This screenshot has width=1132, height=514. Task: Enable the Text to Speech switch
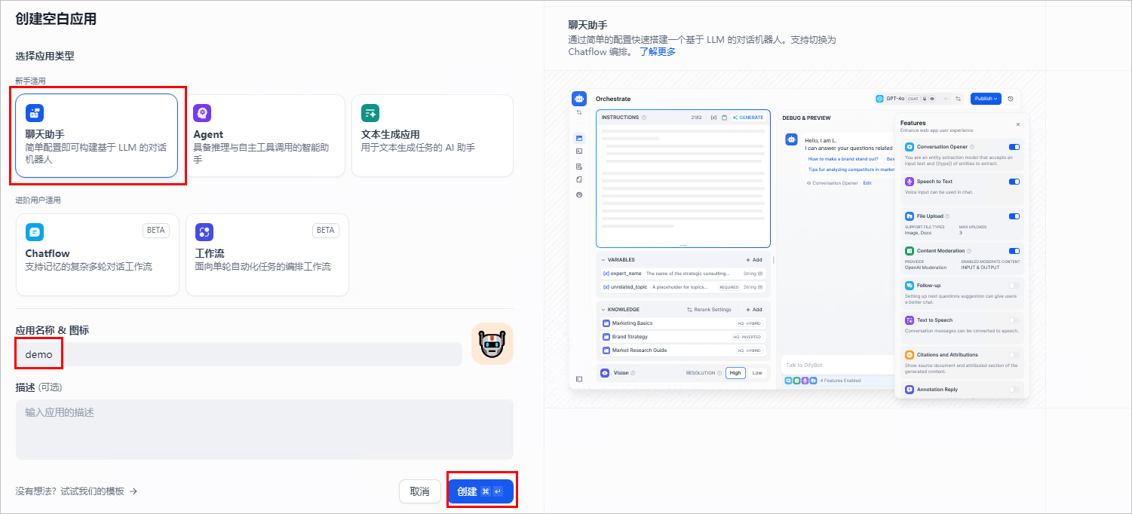(1014, 320)
